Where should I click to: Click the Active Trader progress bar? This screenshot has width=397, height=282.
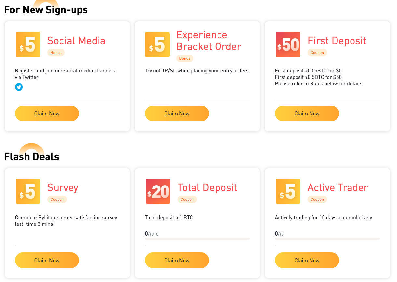[327, 239]
